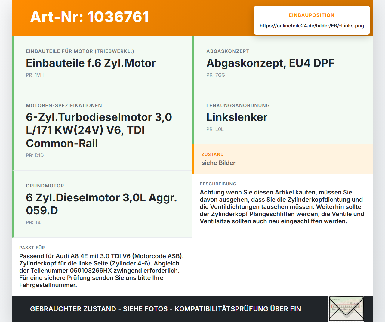Click 'Einbauteile f.6 Zyl.Motor' title
Screen dimensions: 385x322
[x=91, y=63]
